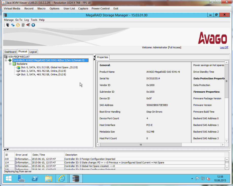The width and height of the screenshot is (233, 186).
Task: Open help via blue question mark icon
Action: [x=33, y=25]
